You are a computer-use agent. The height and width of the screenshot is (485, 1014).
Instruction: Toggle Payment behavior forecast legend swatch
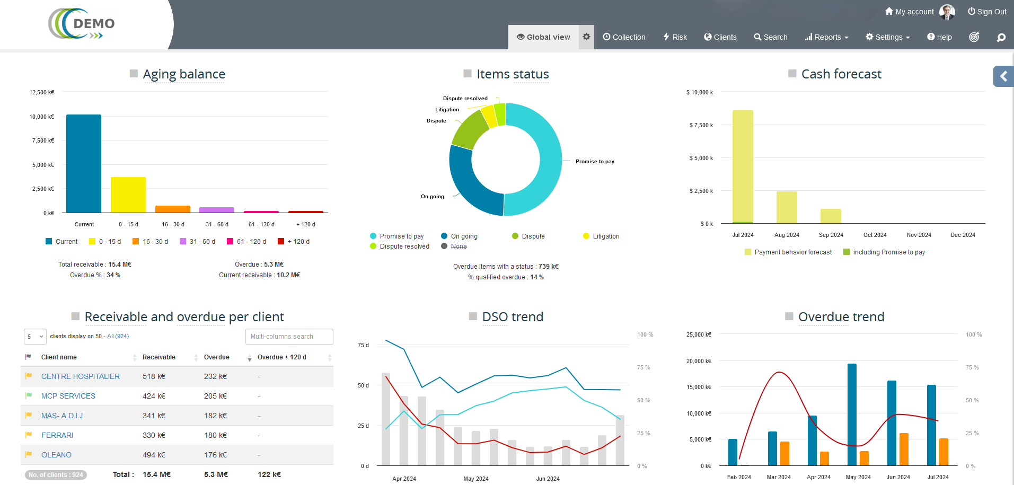pyautogui.click(x=748, y=252)
